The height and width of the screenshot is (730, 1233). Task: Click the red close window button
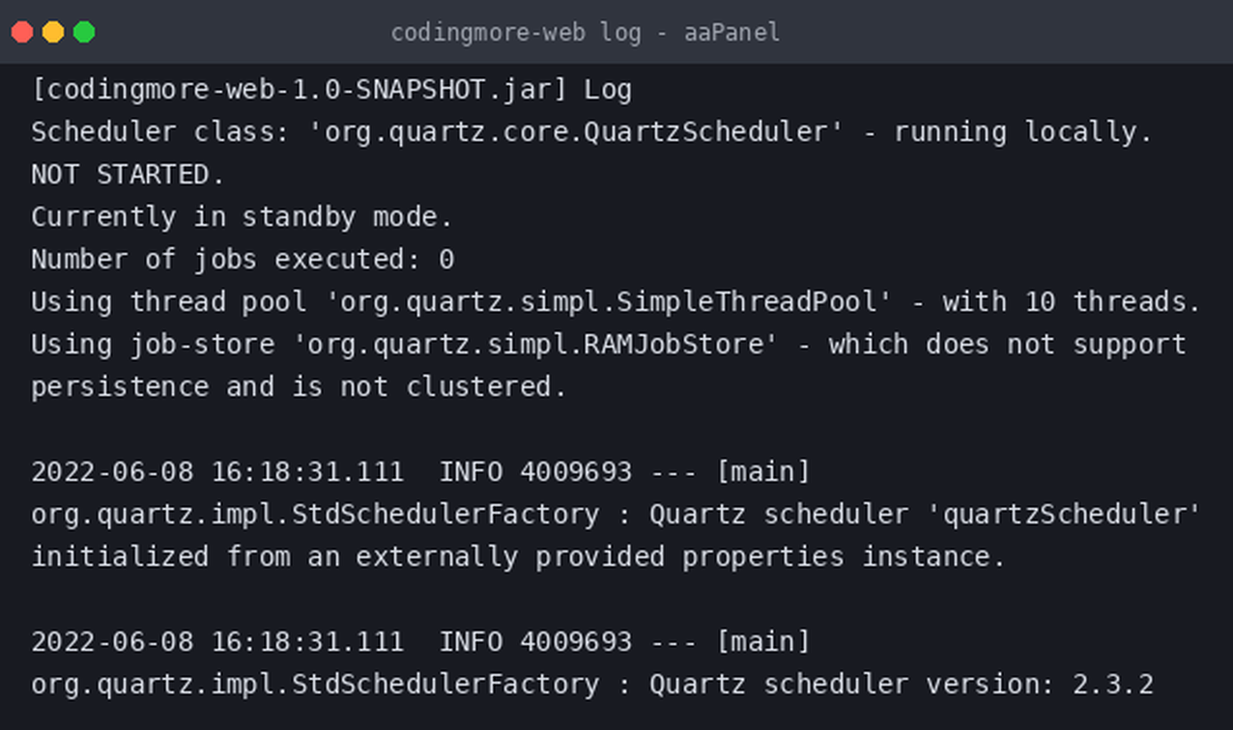21,32
